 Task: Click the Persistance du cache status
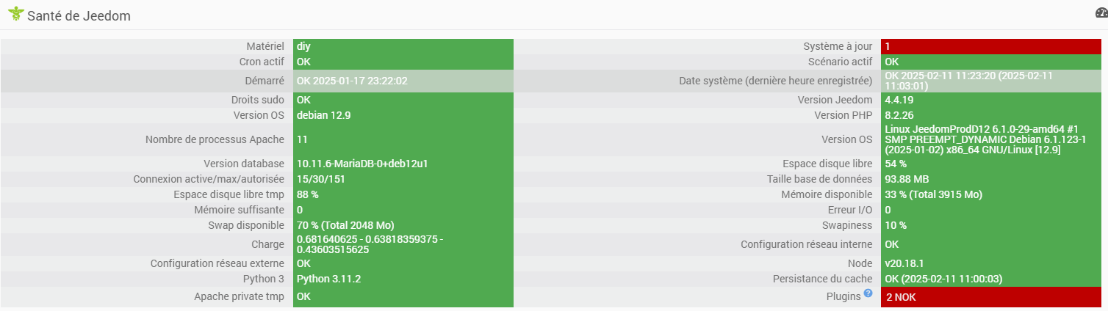[x=943, y=279]
